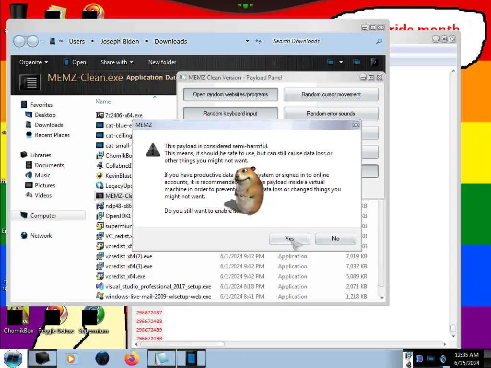Screen dimensions: 491x368
Task: Click the ChomikBox installer file icon
Action: [100, 155]
